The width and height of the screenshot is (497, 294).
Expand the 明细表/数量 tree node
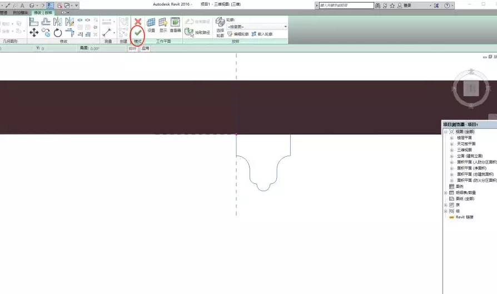(446, 193)
